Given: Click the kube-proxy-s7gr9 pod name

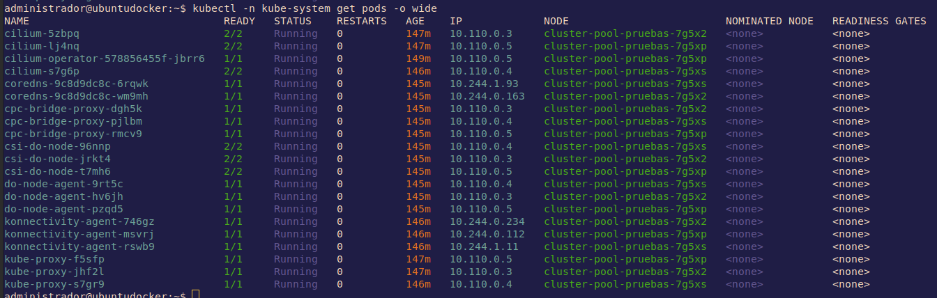Looking at the screenshot, I should [54, 284].
